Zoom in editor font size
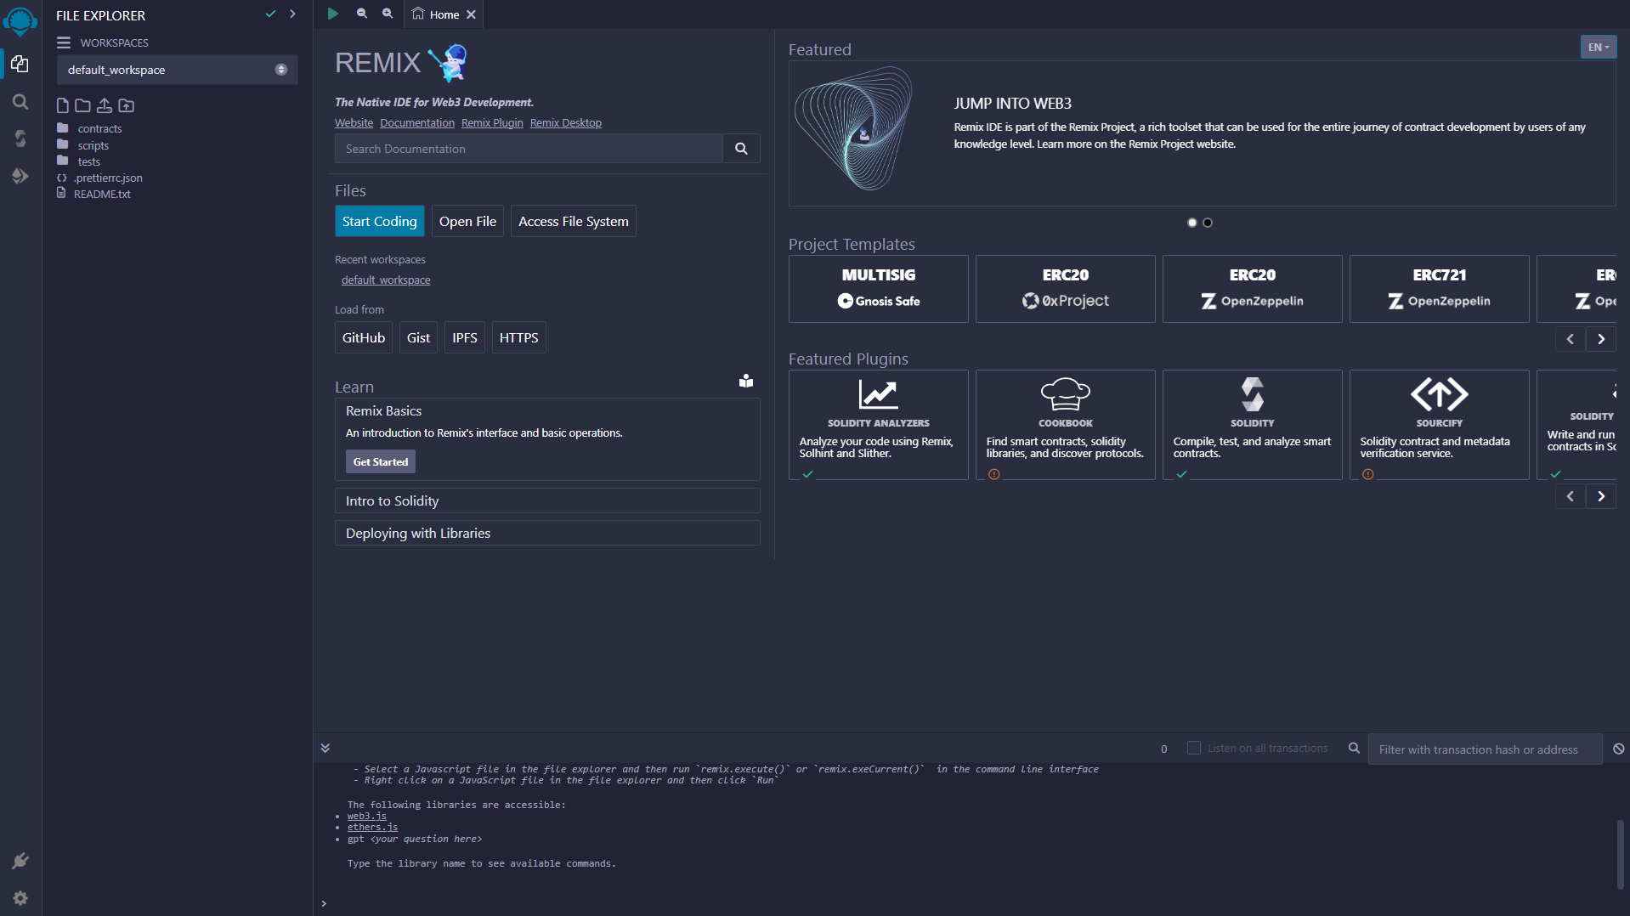 tap(388, 14)
